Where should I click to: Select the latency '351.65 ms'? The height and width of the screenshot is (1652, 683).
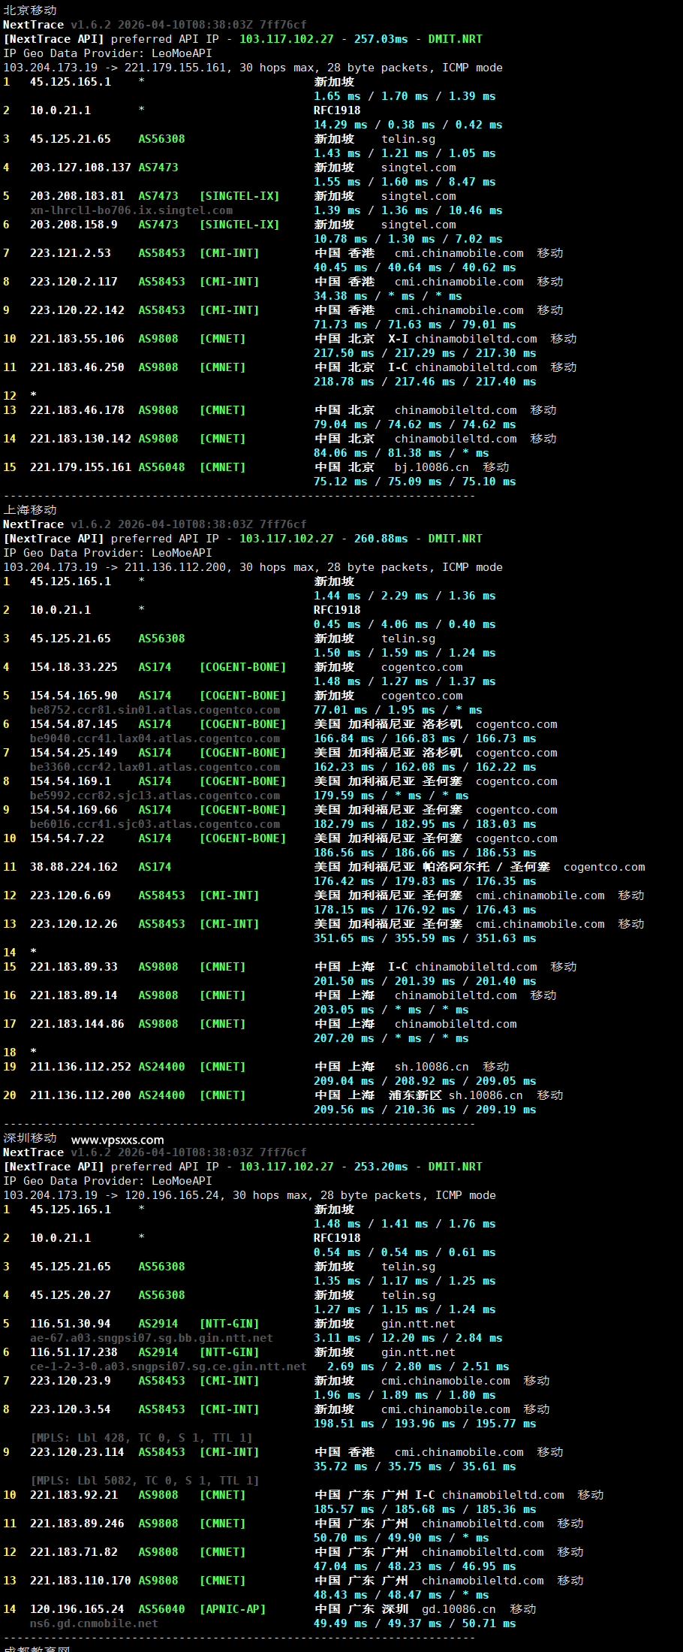tap(344, 938)
